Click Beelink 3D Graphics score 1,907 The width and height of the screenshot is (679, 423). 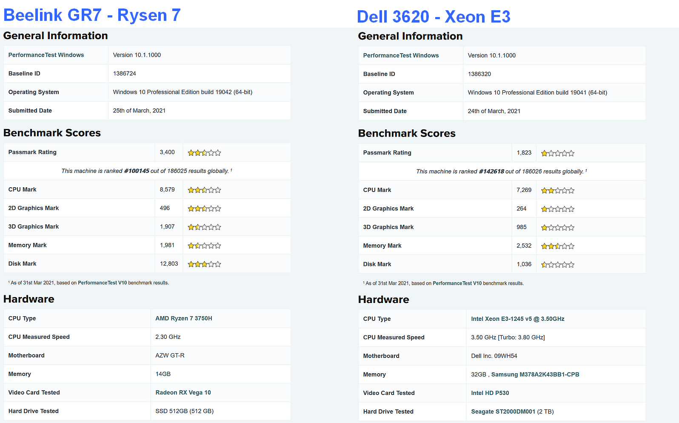click(167, 226)
